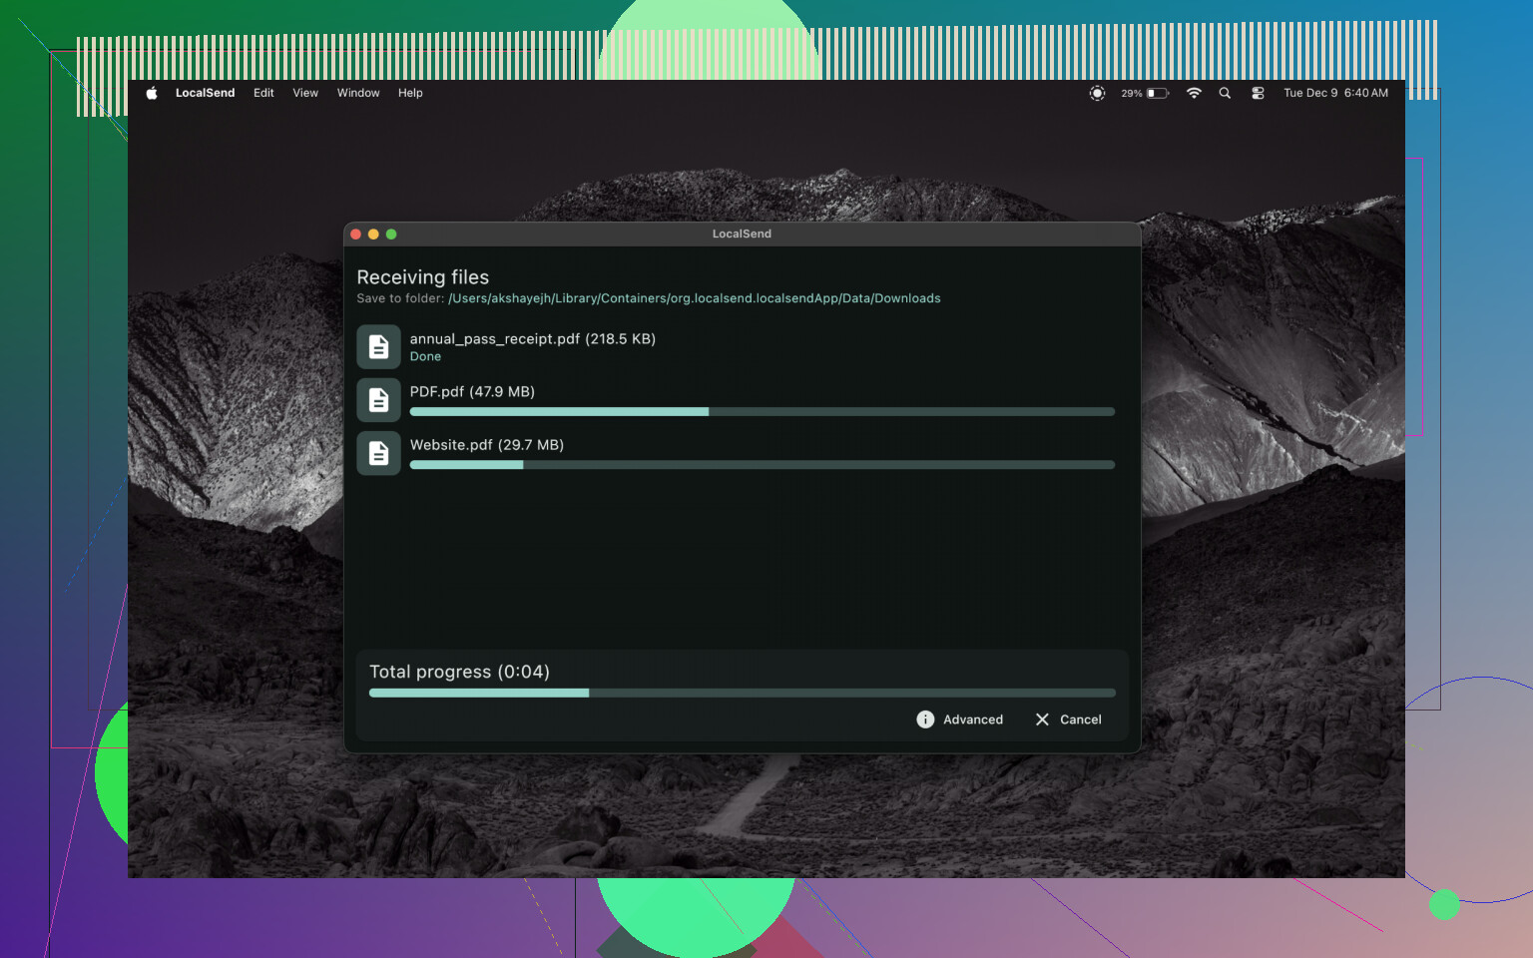
Task: Open the Window menu
Action: tap(358, 93)
